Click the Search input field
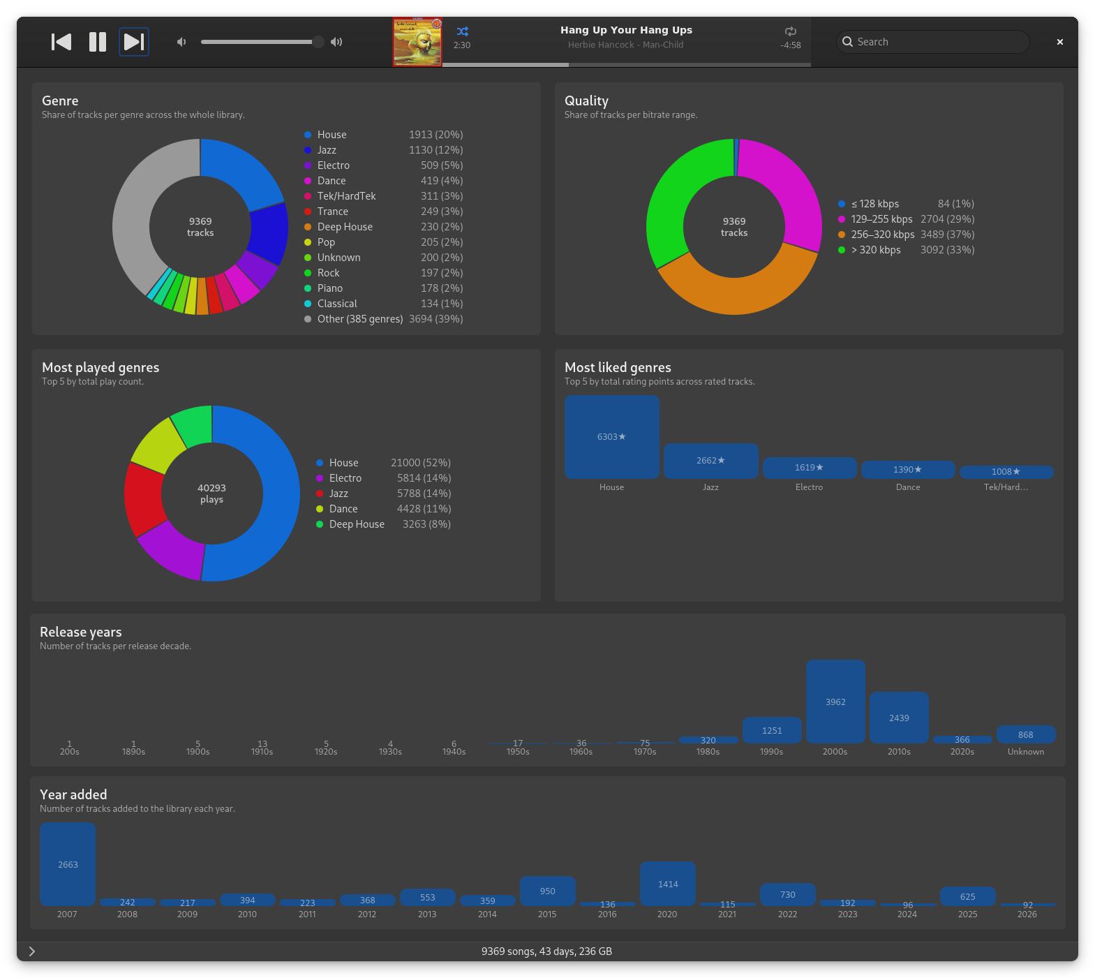This screenshot has width=1095, height=978. point(932,42)
